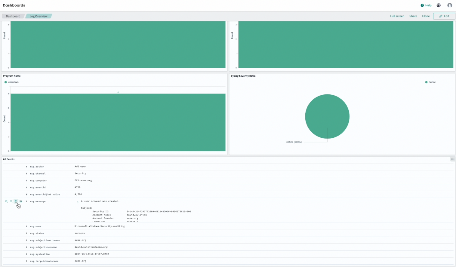Click Microsoft-Windows-Security-Auditing value

coord(100,226)
